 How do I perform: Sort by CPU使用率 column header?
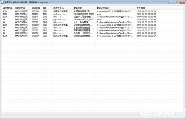[8, 8]
